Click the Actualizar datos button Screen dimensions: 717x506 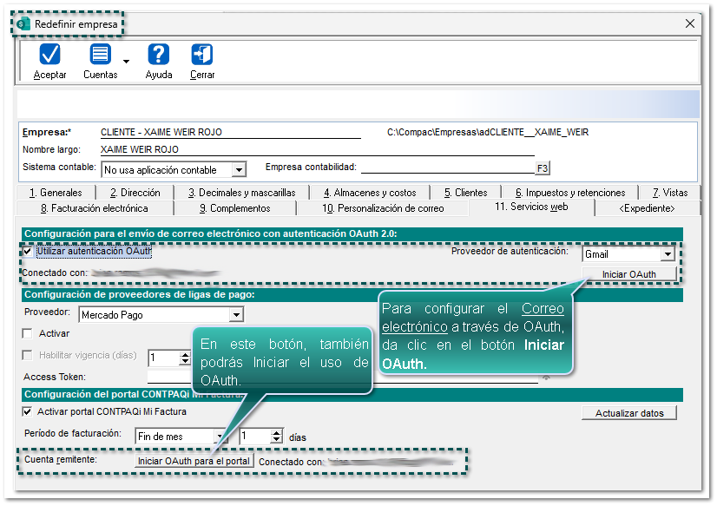(629, 413)
